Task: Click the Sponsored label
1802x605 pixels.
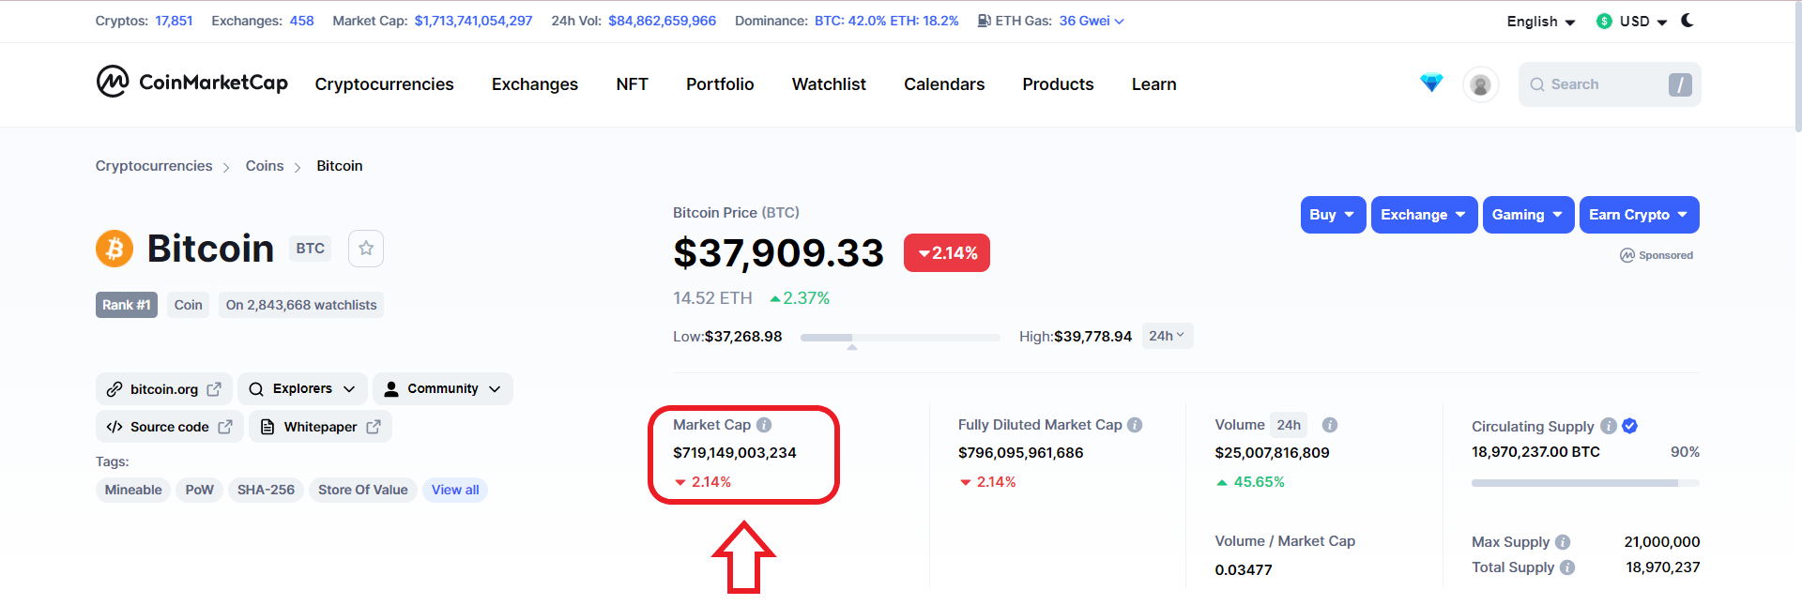Action: tap(1657, 255)
